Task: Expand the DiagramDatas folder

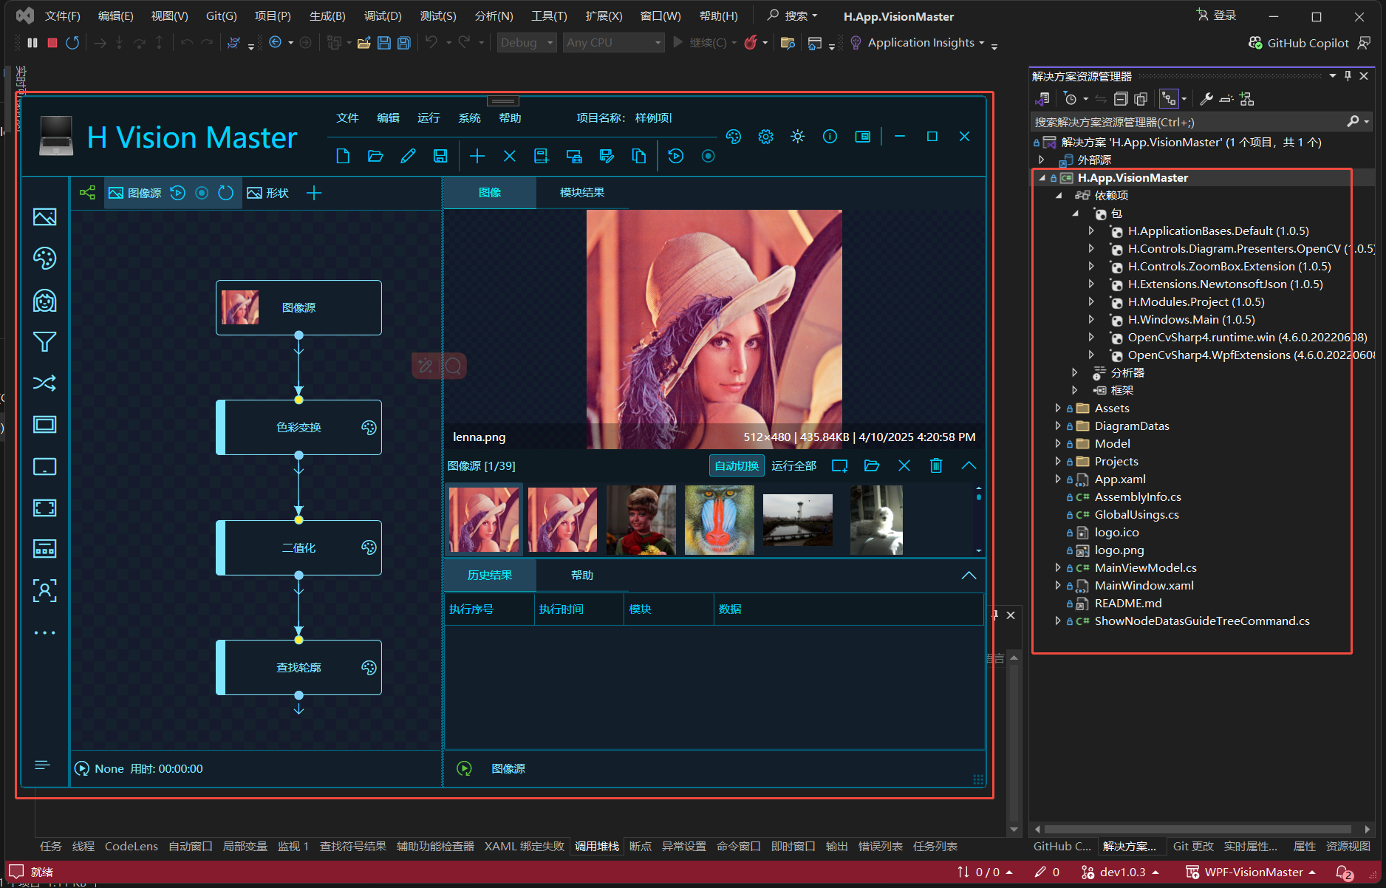Action: (x=1058, y=426)
